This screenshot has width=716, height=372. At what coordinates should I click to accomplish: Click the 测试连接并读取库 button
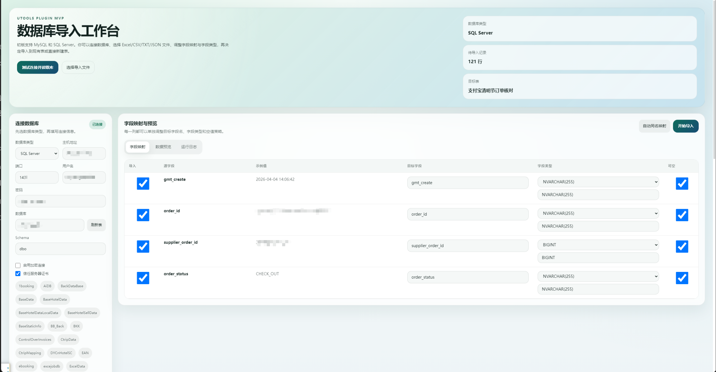click(37, 67)
